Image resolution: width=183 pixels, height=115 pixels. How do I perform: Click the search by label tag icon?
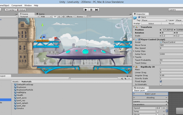coord(126,78)
